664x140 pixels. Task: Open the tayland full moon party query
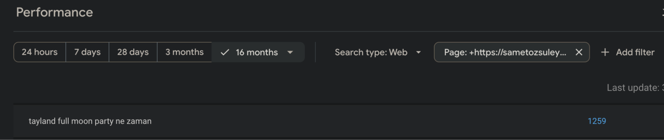click(90, 121)
